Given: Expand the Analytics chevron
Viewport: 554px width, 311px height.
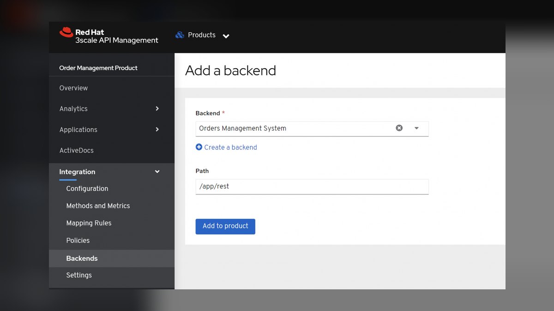Looking at the screenshot, I should [x=157, y=109].
